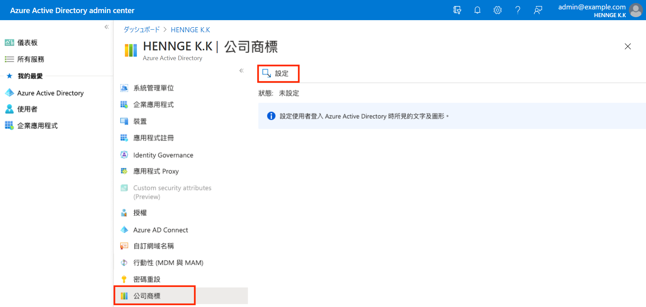The width and height of the screenshot is (646, 307).
Task: Go to Azure Active Directory favorite
Action: coord(50,93)
